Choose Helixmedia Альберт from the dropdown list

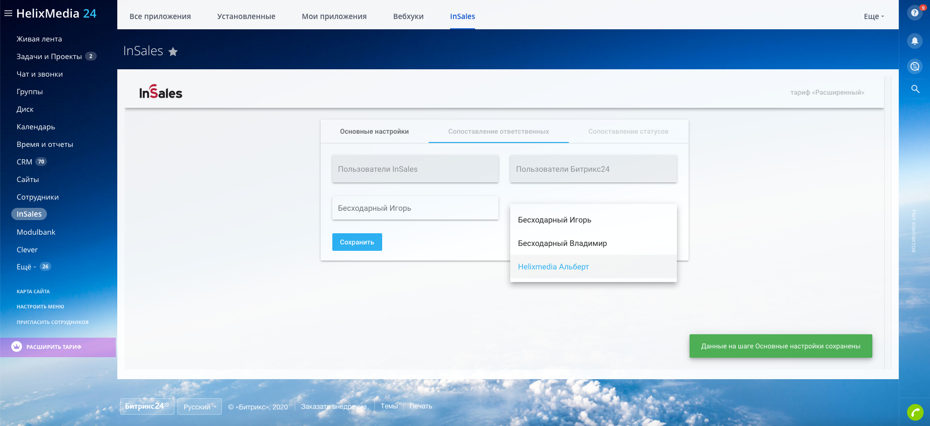pyautogui.click(x=553, y=267)
